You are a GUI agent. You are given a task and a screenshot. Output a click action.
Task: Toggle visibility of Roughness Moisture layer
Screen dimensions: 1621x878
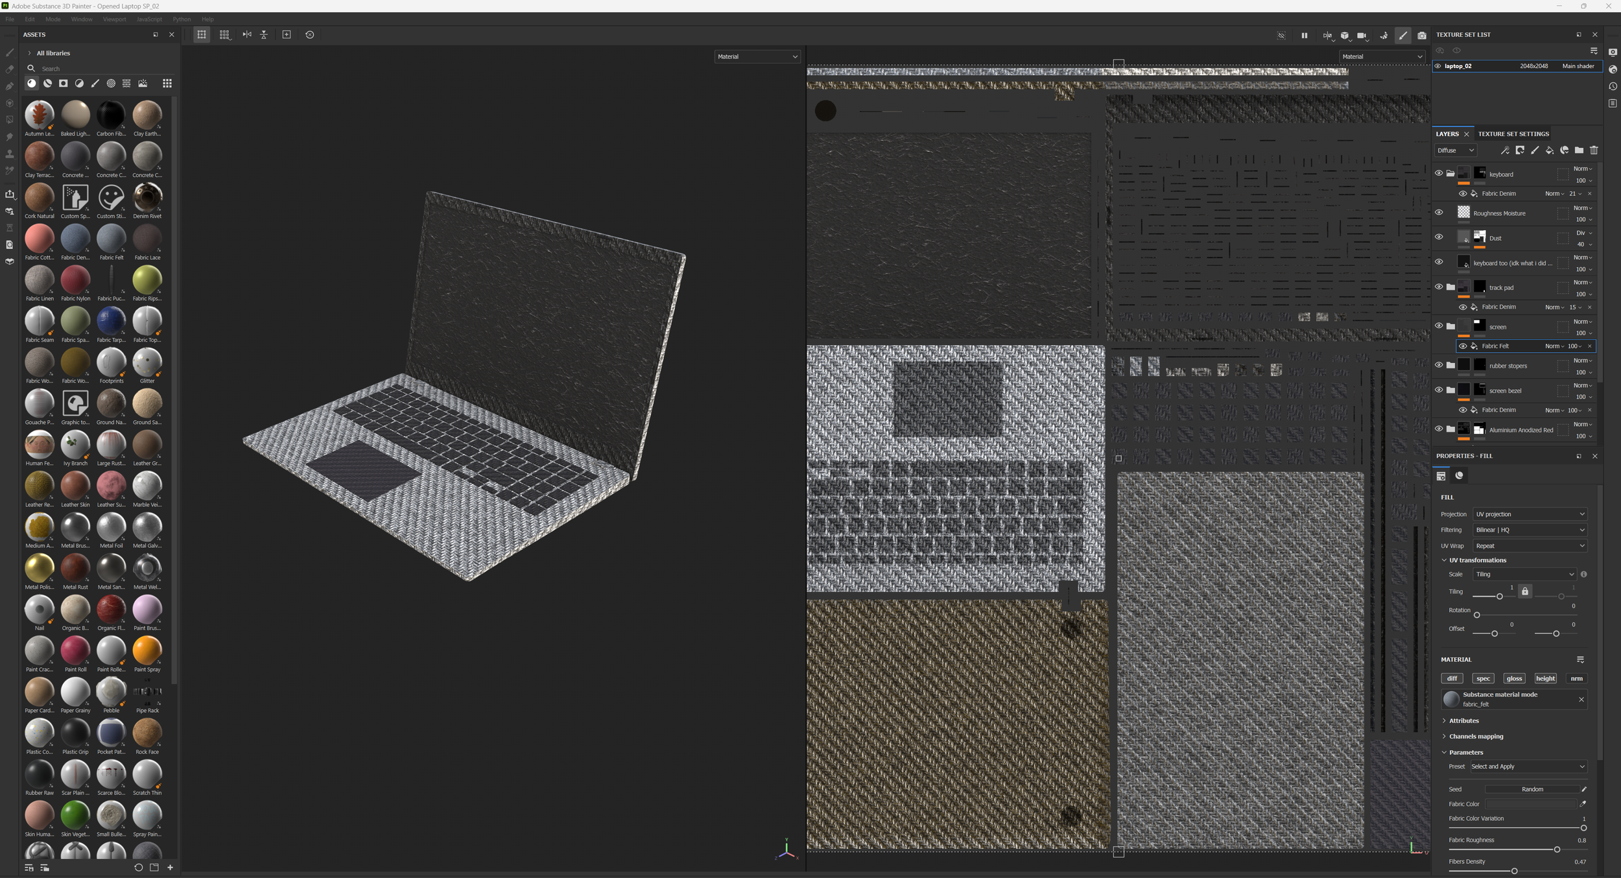coord(1439,213)
